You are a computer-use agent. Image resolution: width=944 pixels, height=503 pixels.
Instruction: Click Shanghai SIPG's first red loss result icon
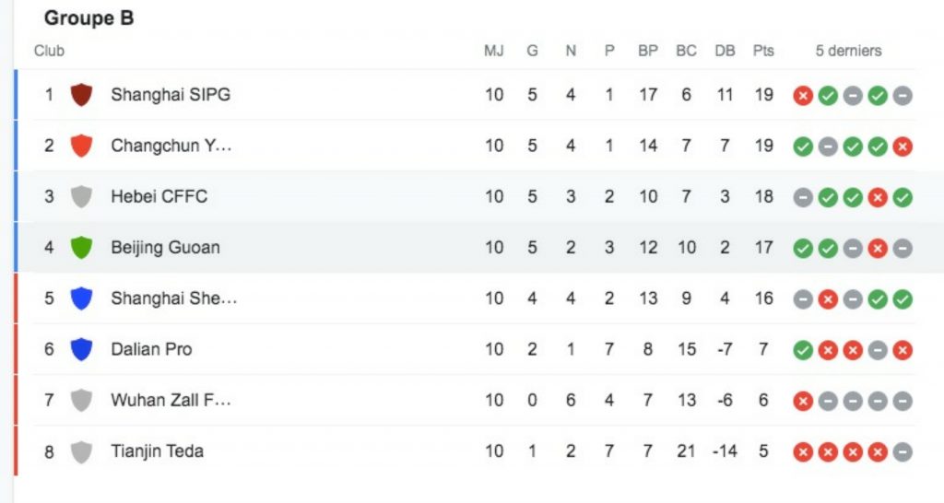click(x=803, y=95)
